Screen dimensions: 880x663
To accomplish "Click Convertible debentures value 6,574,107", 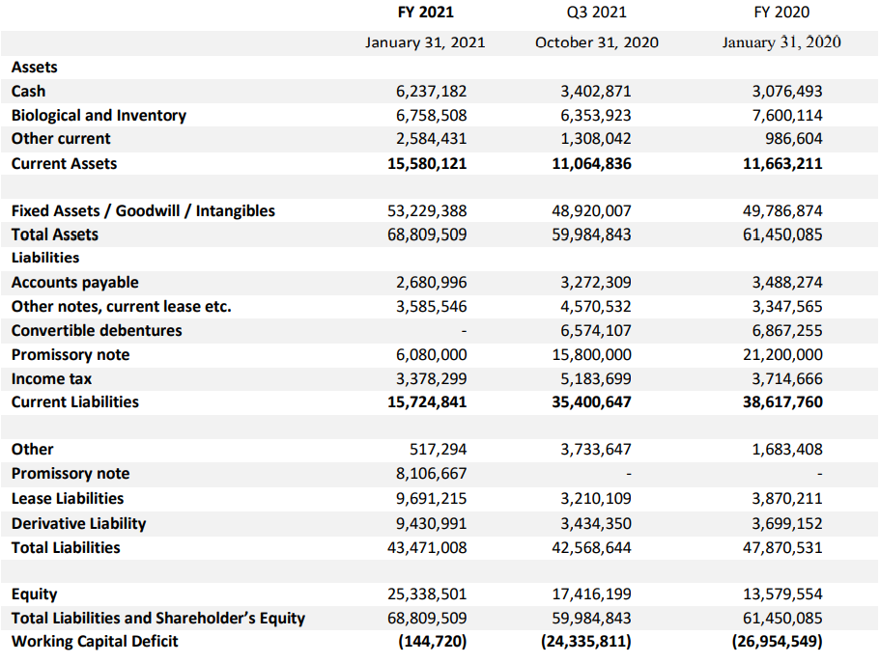I will click(x=595, y=330).
